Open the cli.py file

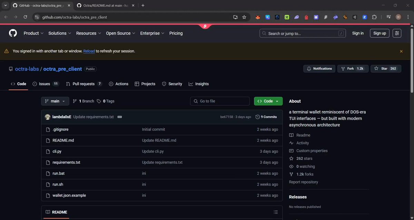[57, 151]
